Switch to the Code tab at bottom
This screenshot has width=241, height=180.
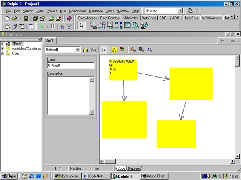(x=121, y=168)
